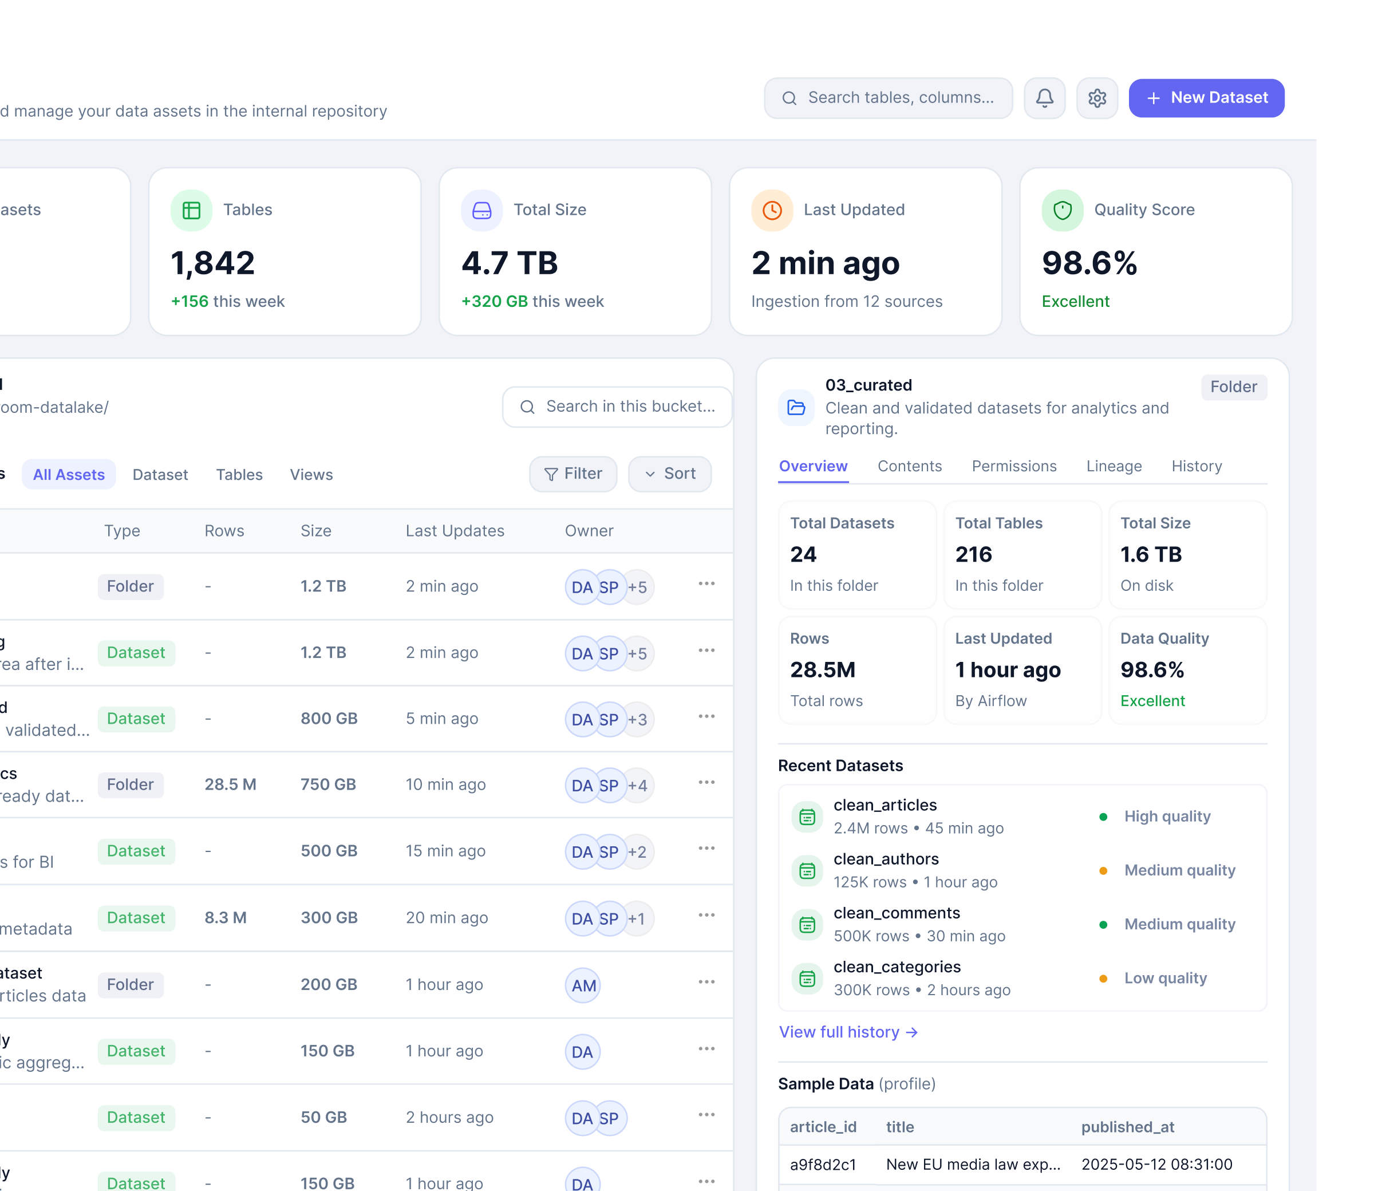
Task: Click the clean_comments dataset icon
Action: click(807, 925)
